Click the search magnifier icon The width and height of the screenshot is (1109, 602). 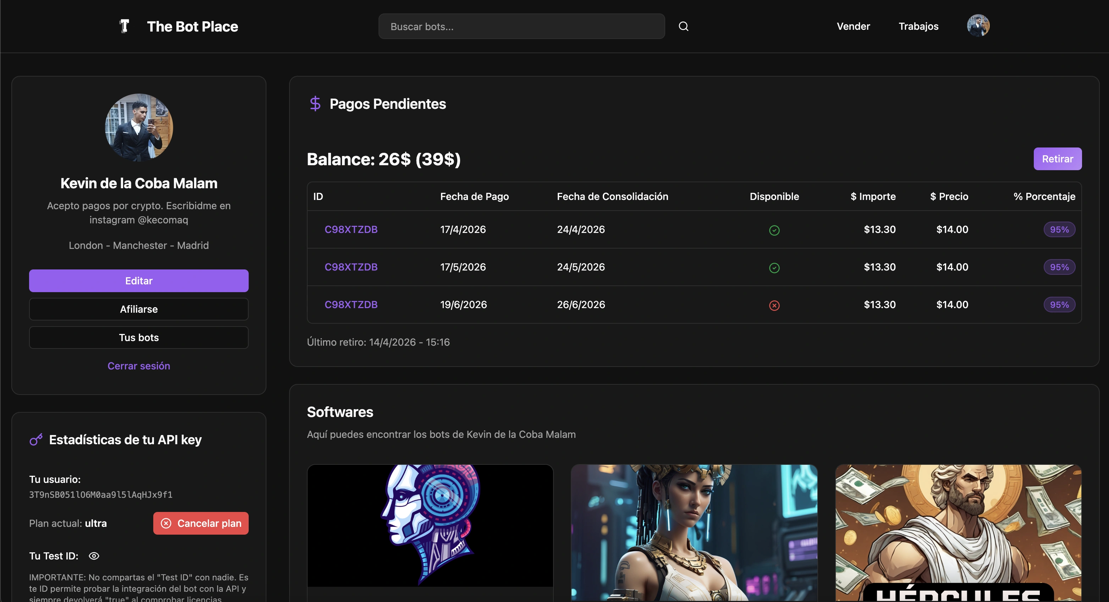(x=684, y=26)
